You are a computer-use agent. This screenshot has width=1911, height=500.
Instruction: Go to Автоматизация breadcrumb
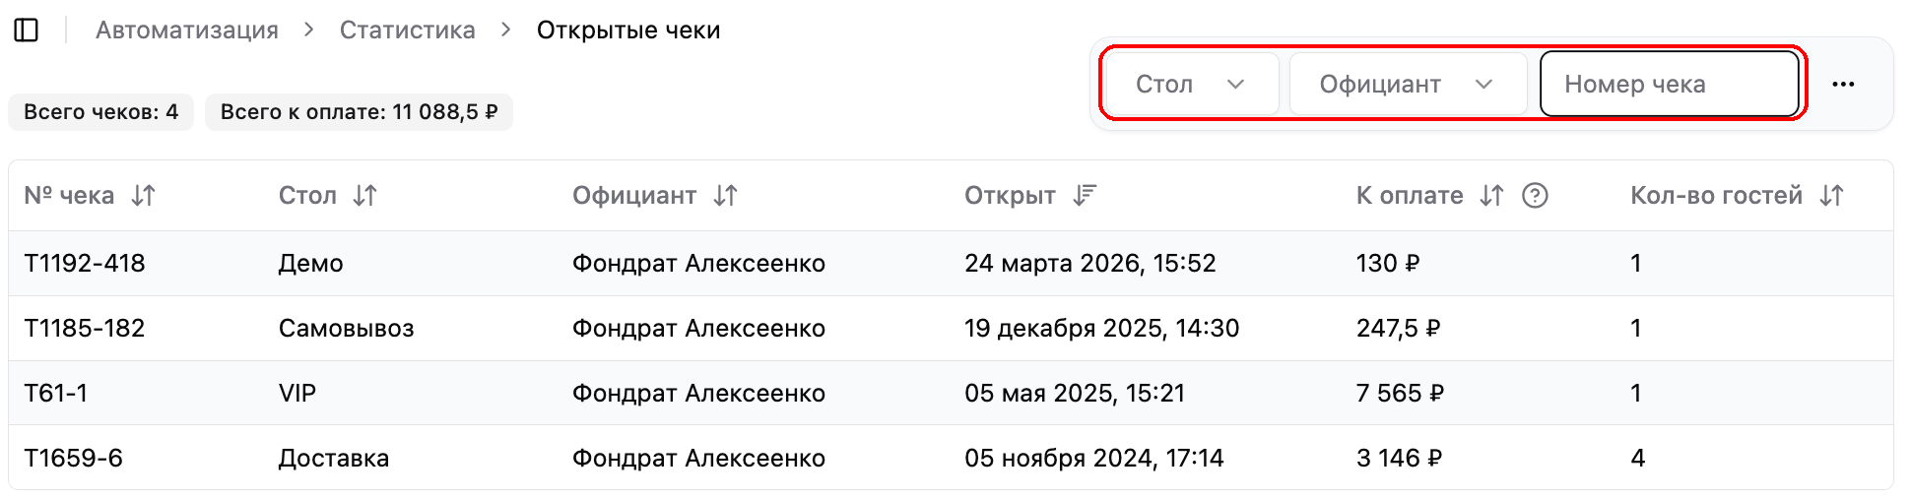point(187,31)
